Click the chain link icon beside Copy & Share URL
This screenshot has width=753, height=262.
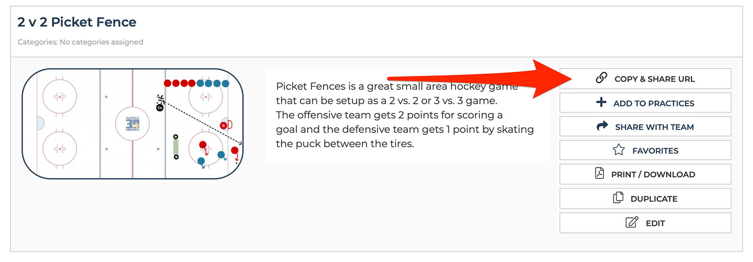click(601, 78)
